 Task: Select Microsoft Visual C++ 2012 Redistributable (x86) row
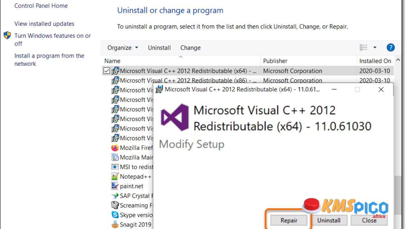(248, 80)
